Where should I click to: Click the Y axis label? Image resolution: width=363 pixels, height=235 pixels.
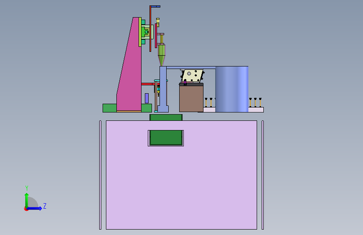point(27,188)
